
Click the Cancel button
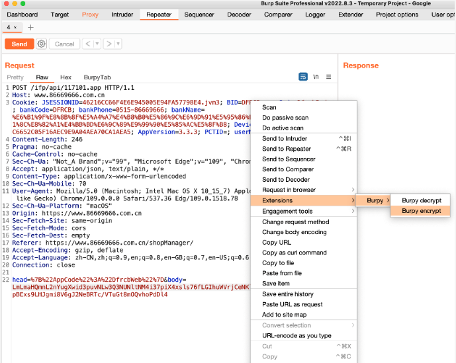(65, 44)
